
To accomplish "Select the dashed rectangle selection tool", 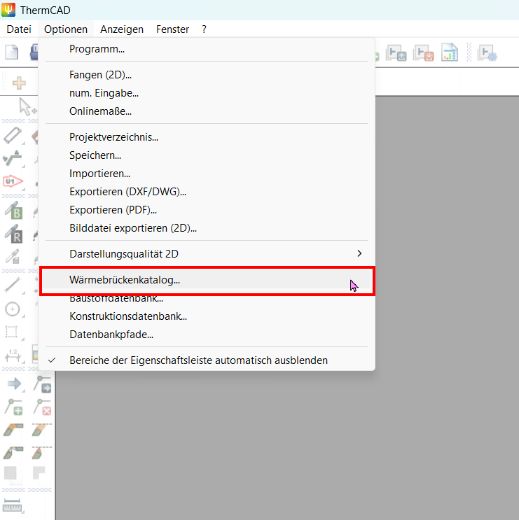I will click(x=12, y=331).
